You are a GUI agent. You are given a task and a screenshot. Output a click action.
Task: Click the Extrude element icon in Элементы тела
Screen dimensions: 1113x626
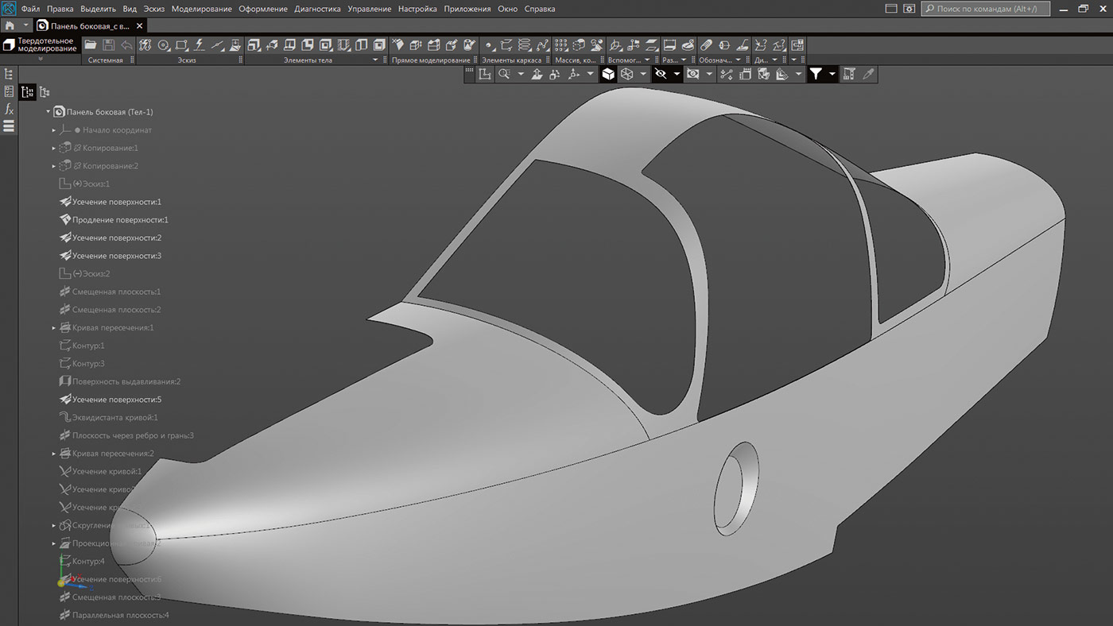coord(254,45)
